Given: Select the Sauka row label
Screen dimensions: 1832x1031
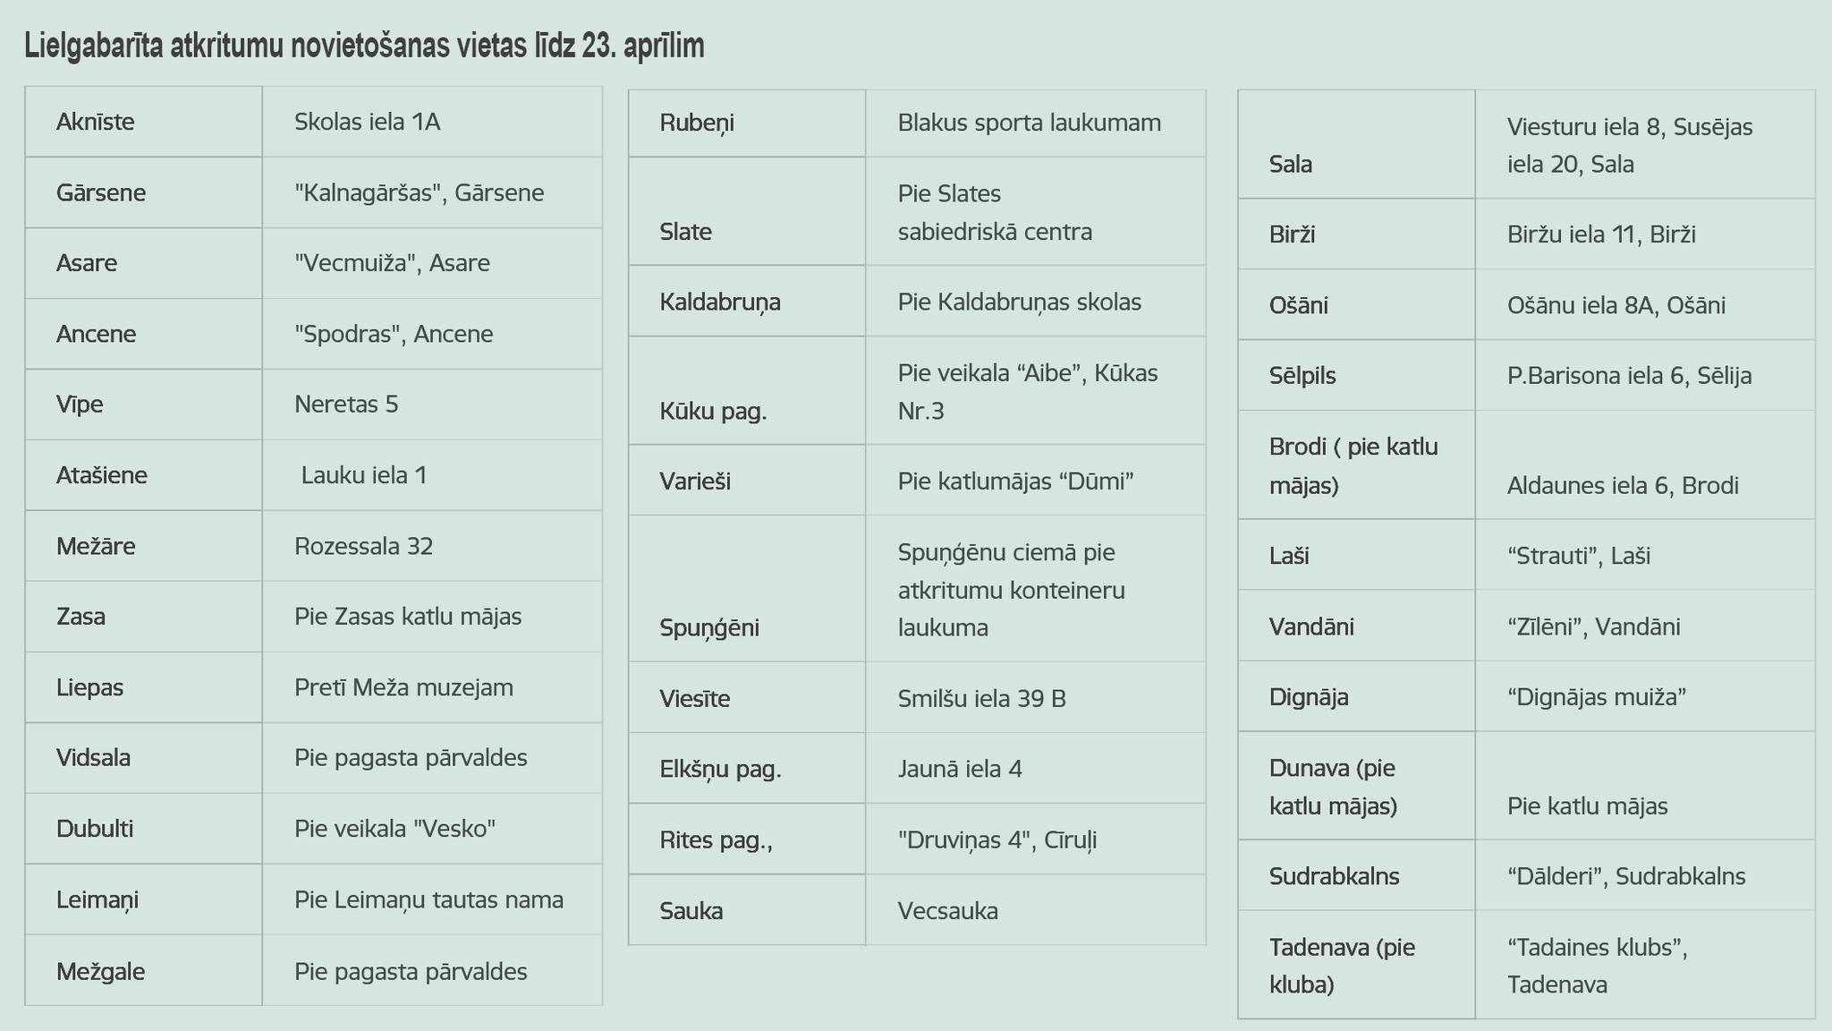Looking at the screenshot, I should [747, 910].
